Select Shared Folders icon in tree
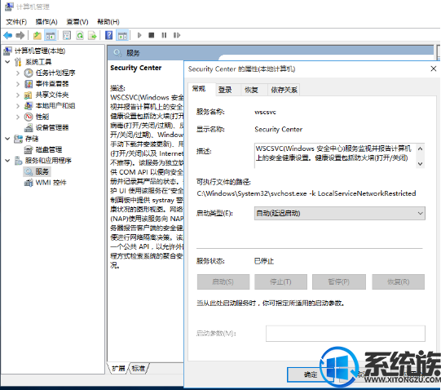441x390 pixels. point(29,95)
